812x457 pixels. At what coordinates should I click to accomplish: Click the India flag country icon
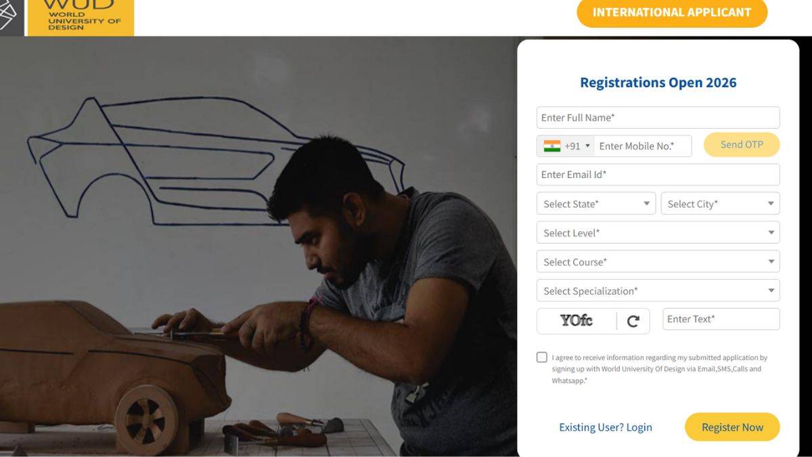[x=552, y=146]
